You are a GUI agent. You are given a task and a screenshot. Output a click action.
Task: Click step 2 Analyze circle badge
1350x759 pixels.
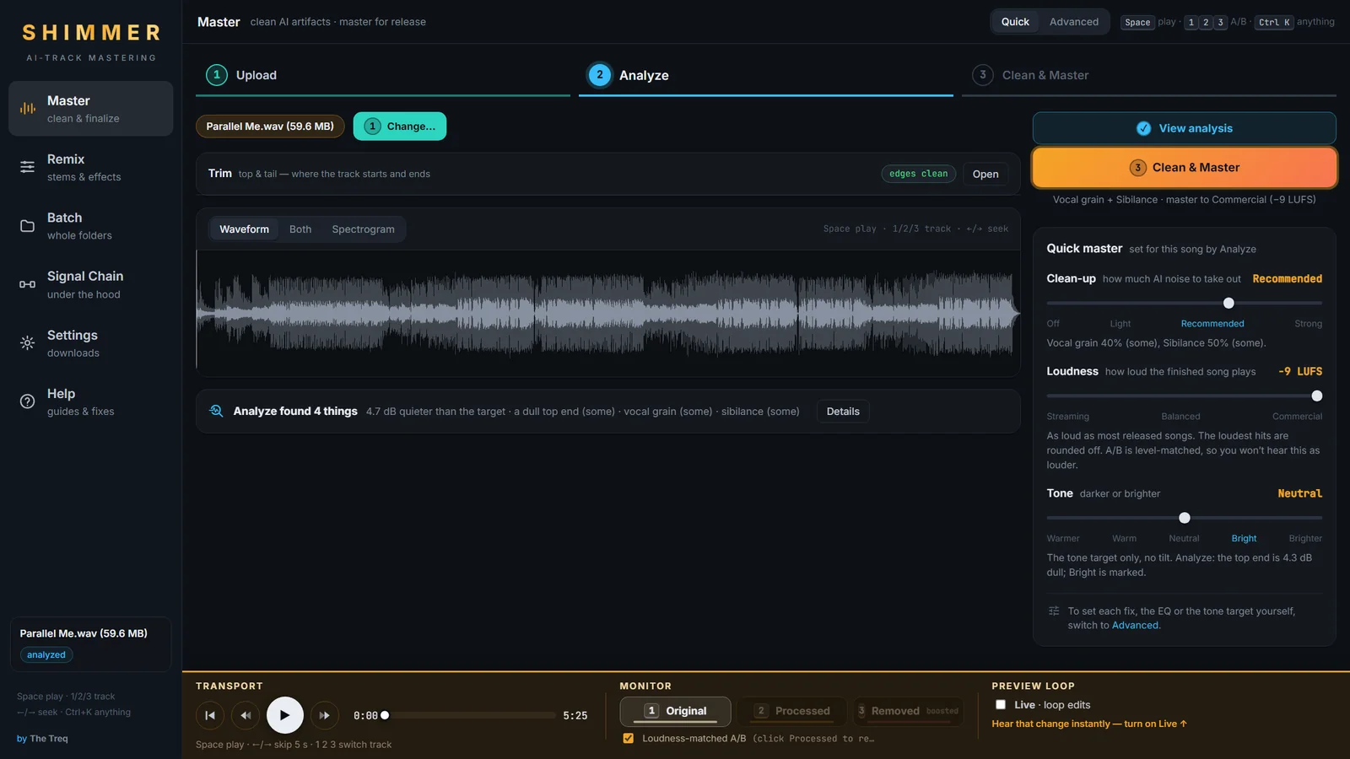point(600,75)
